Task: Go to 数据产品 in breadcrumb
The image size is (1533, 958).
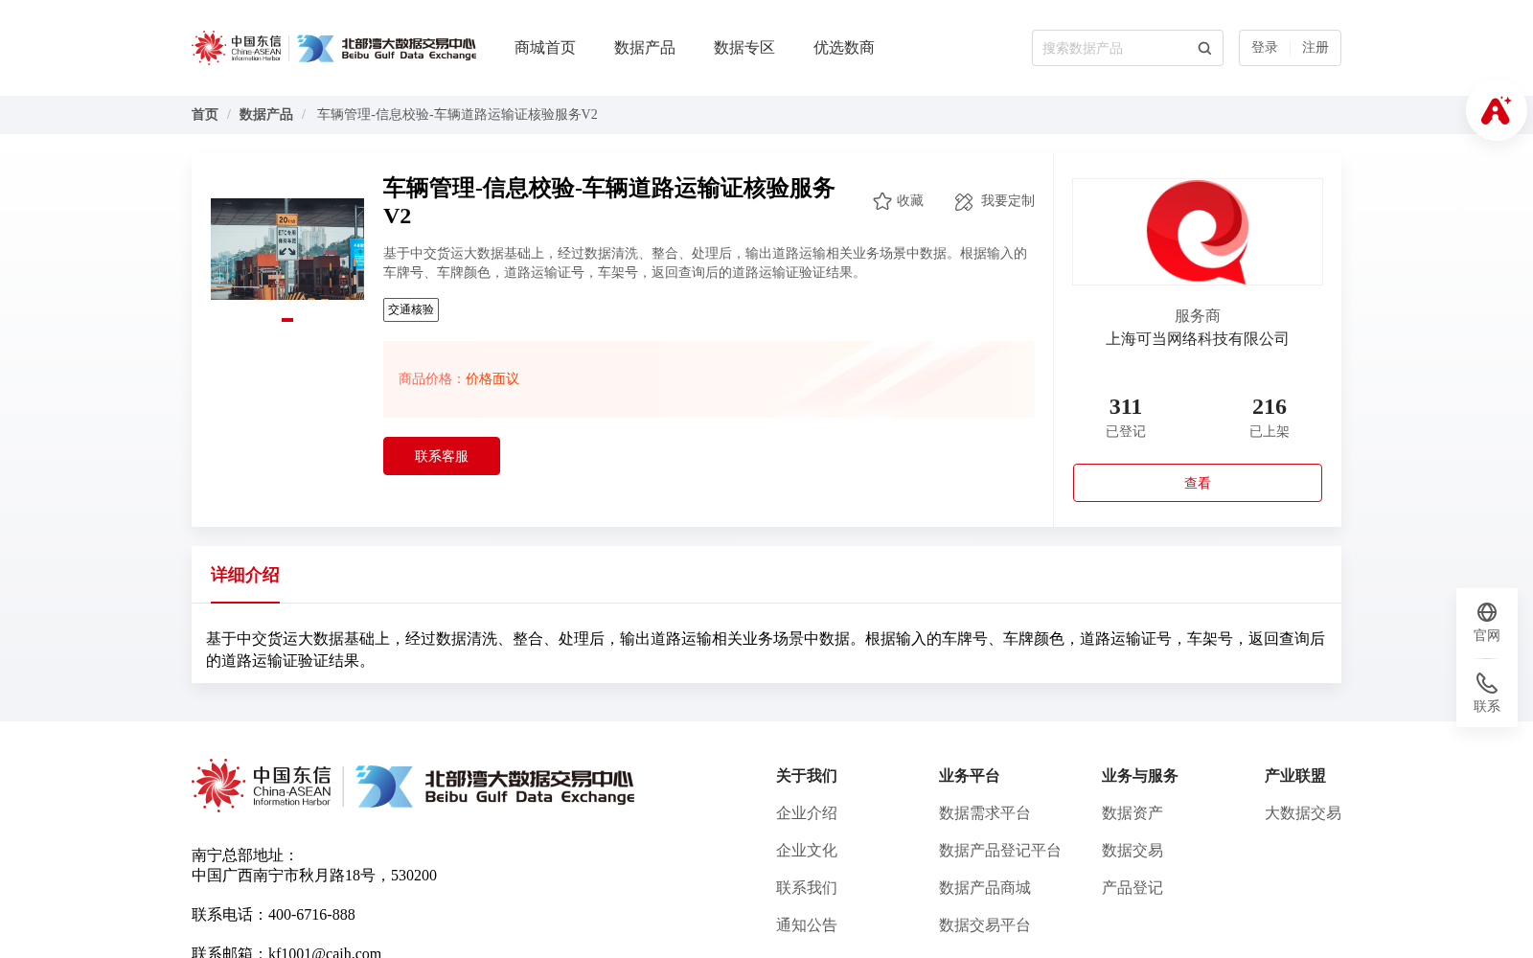Action: [266, 115]
